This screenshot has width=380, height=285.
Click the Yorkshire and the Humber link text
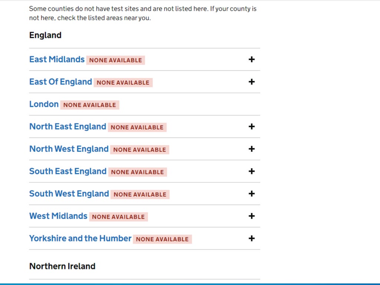(80, 238)
